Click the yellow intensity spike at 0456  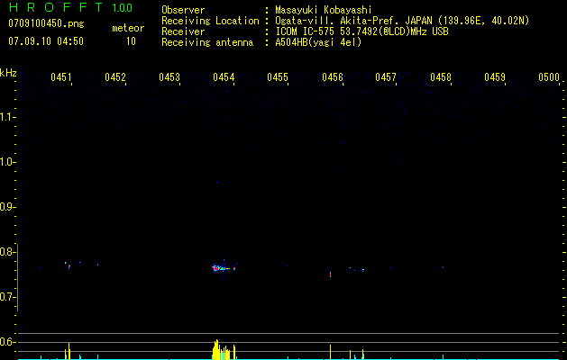[331, 352]
